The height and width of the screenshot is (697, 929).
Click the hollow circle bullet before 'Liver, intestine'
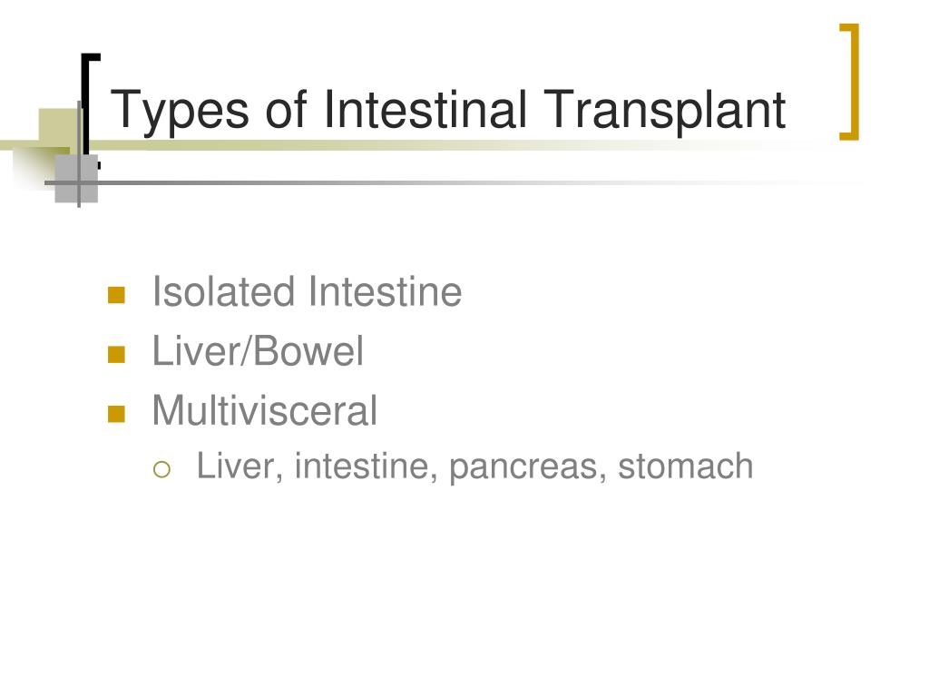point(161,469)
